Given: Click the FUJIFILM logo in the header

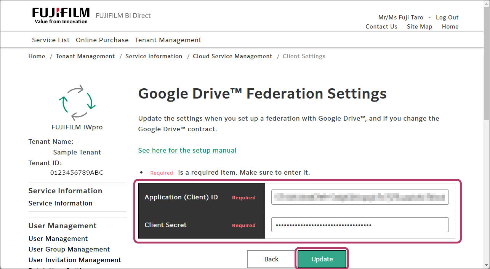Looking at the screenshot, I should [61, 16].
